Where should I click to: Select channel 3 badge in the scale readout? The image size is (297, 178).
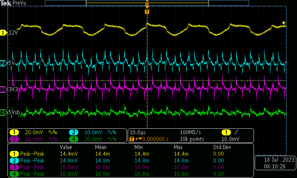pyautogui.click(x=14, y=139)
